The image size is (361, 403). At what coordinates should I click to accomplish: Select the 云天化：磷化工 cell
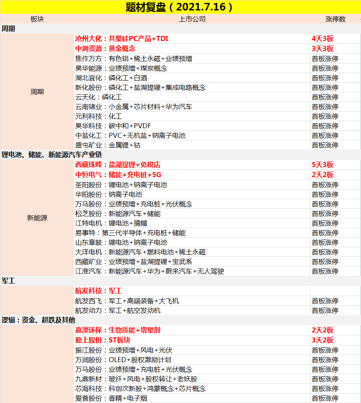[x=192, y=97]
